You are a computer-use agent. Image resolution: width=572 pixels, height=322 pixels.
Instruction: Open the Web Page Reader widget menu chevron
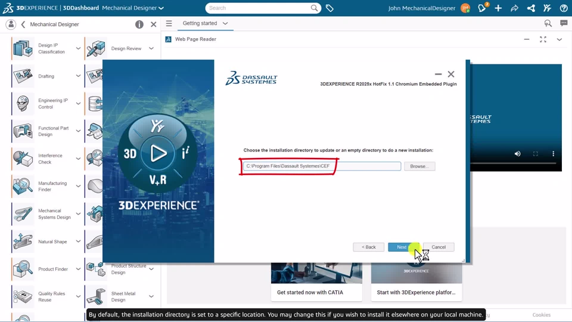(x=559, y=39)
